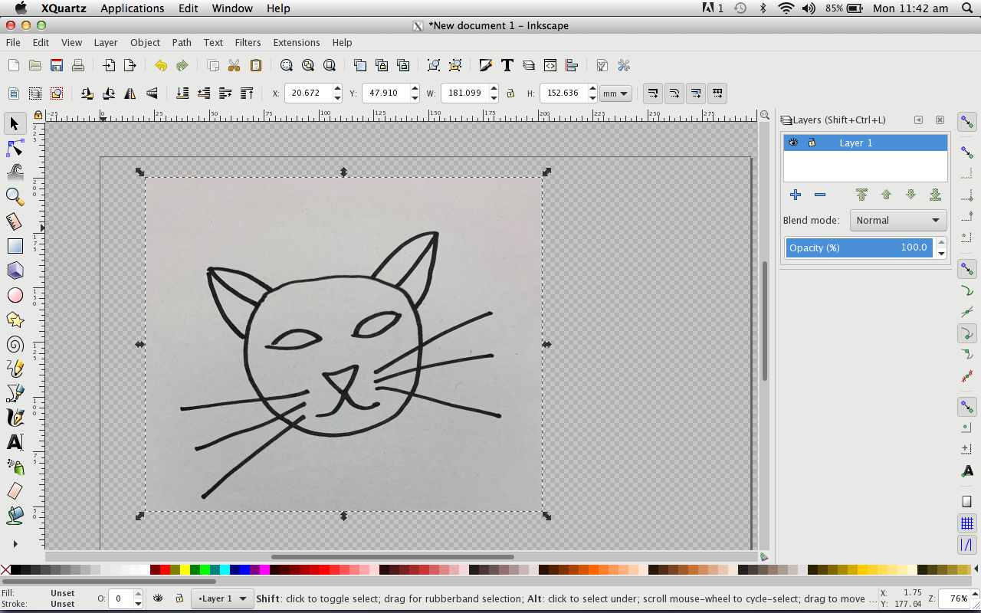The width and height of the screenshot is (981, 613).
Task: Select the Node edit tool
Action: click(15, 148)
